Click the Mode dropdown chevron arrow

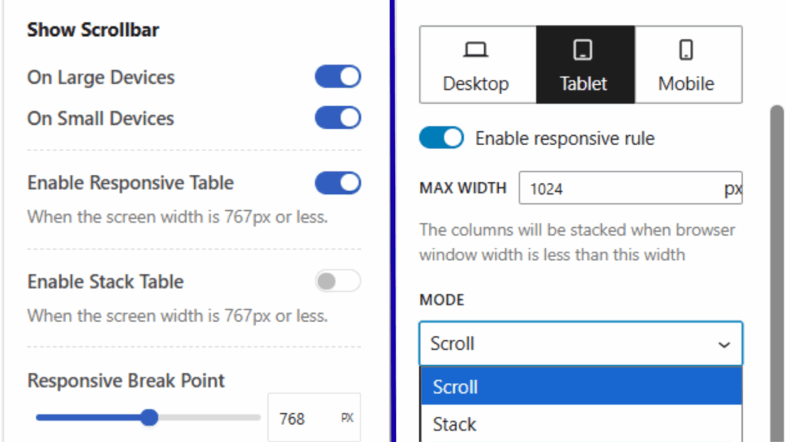coord(724,345)
